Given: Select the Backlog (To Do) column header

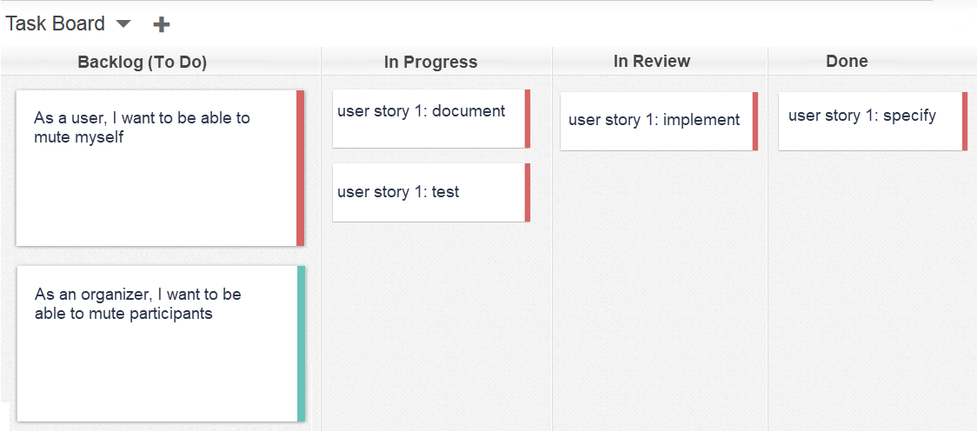Looking at the screenshot, I should pyautogui.click(x=142, y=62).
